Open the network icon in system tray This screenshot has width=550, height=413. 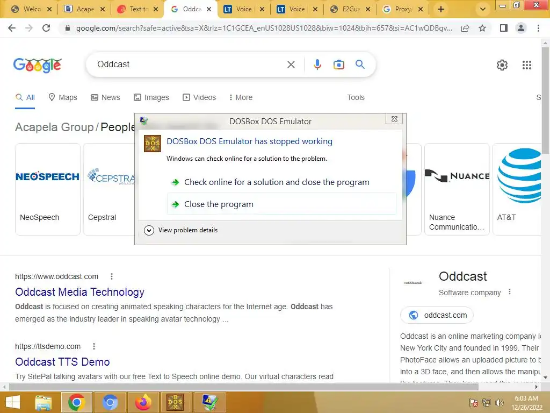pyautogui.click(x=487, y=403)
